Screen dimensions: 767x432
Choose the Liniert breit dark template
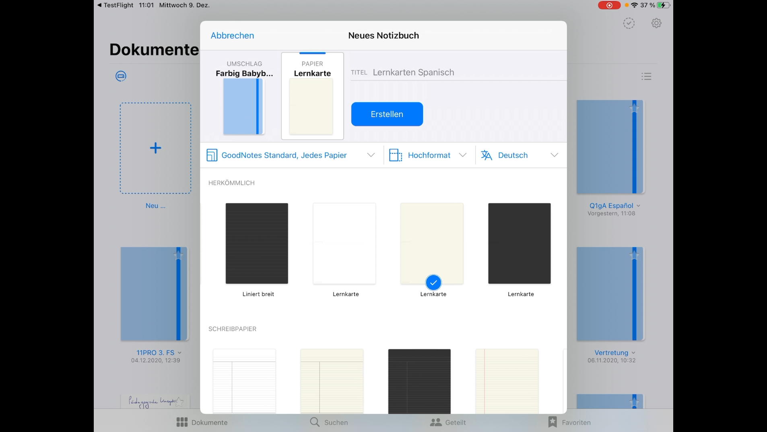(x=257, y=243)
